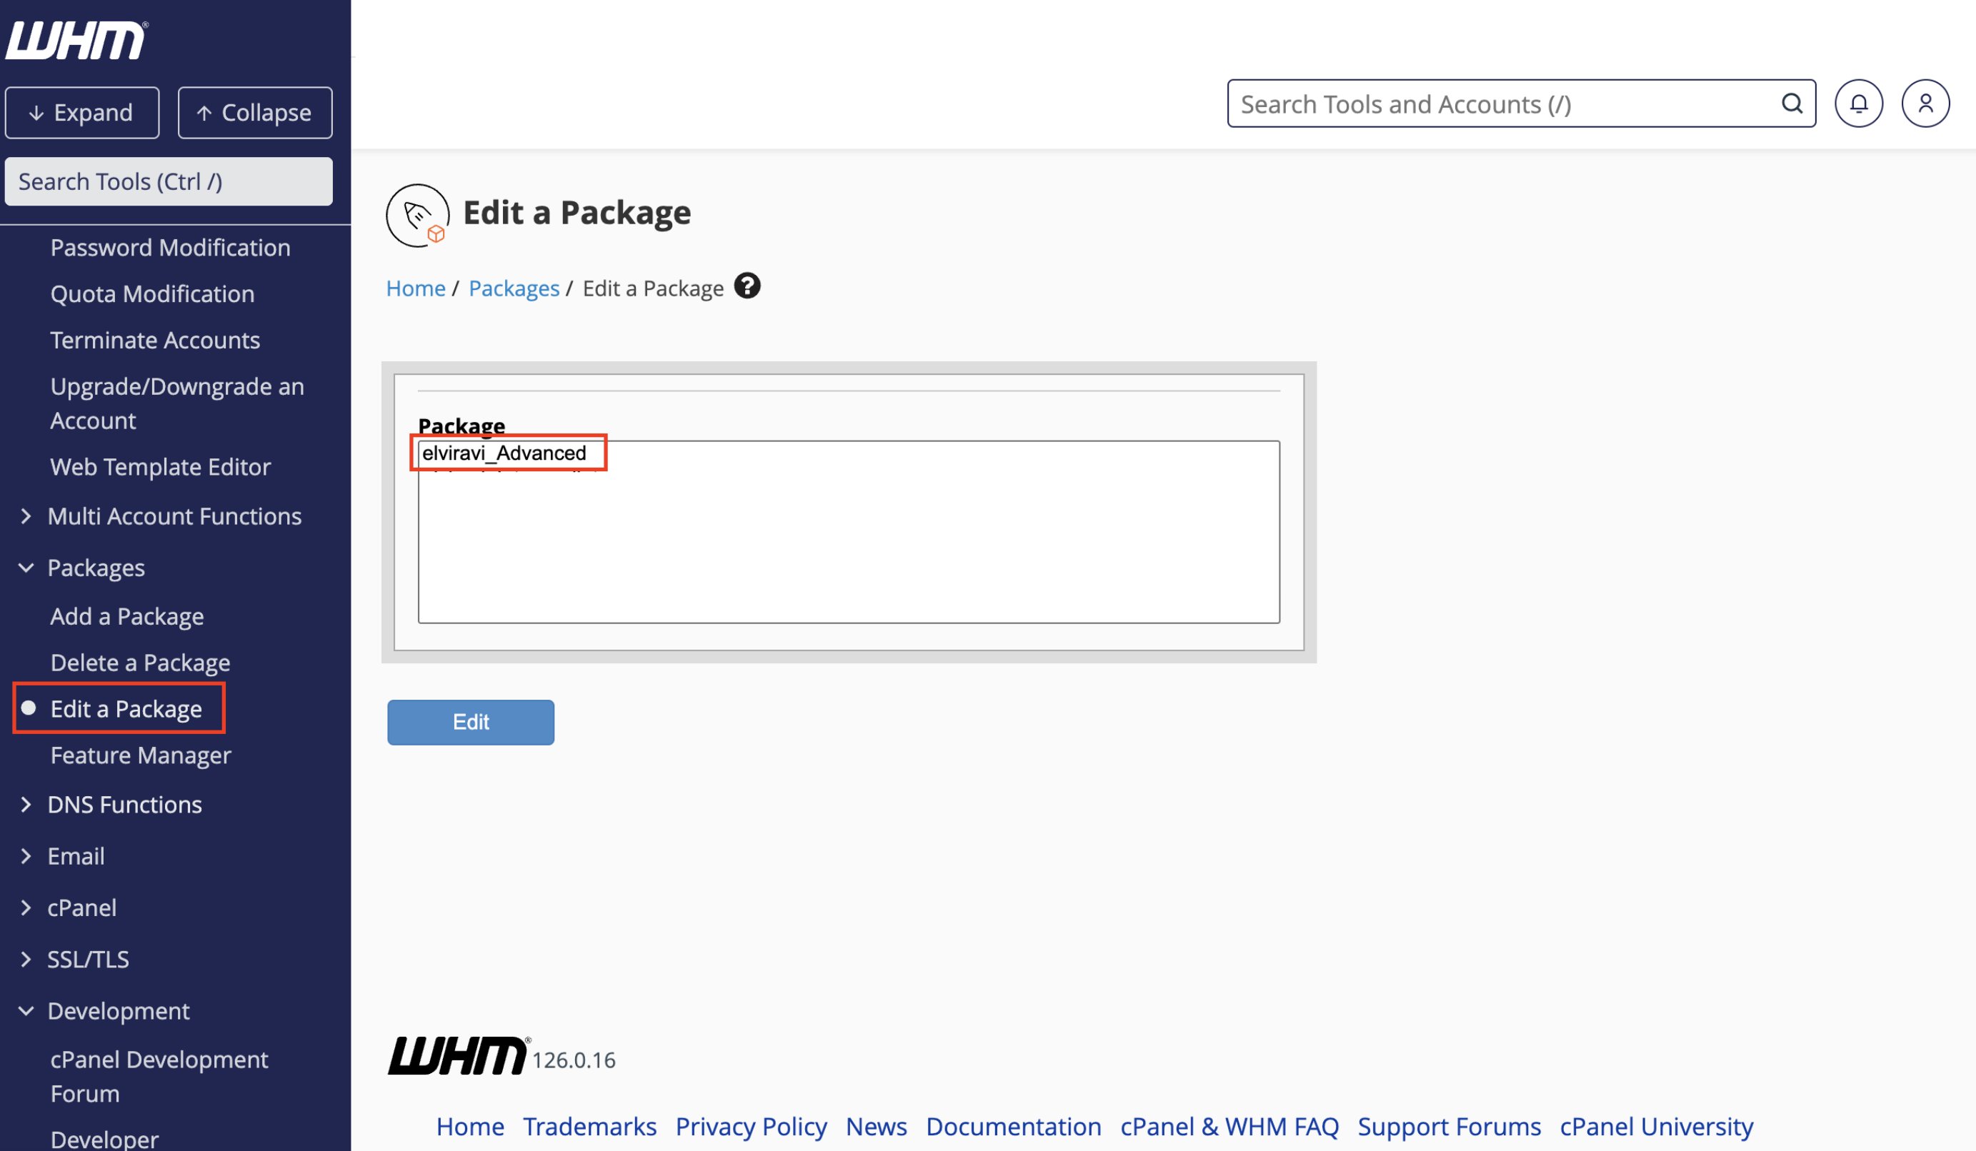
Task: Go to Packages breadcrumb link
Action: (x=514, y=288)
